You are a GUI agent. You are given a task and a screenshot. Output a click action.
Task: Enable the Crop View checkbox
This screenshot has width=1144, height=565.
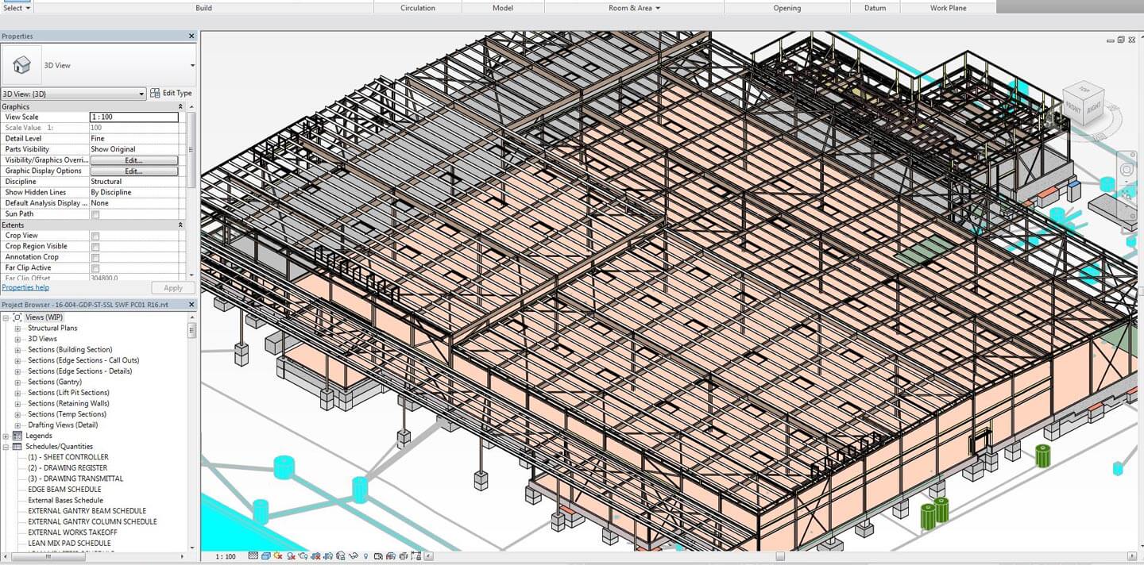(95, 236)
